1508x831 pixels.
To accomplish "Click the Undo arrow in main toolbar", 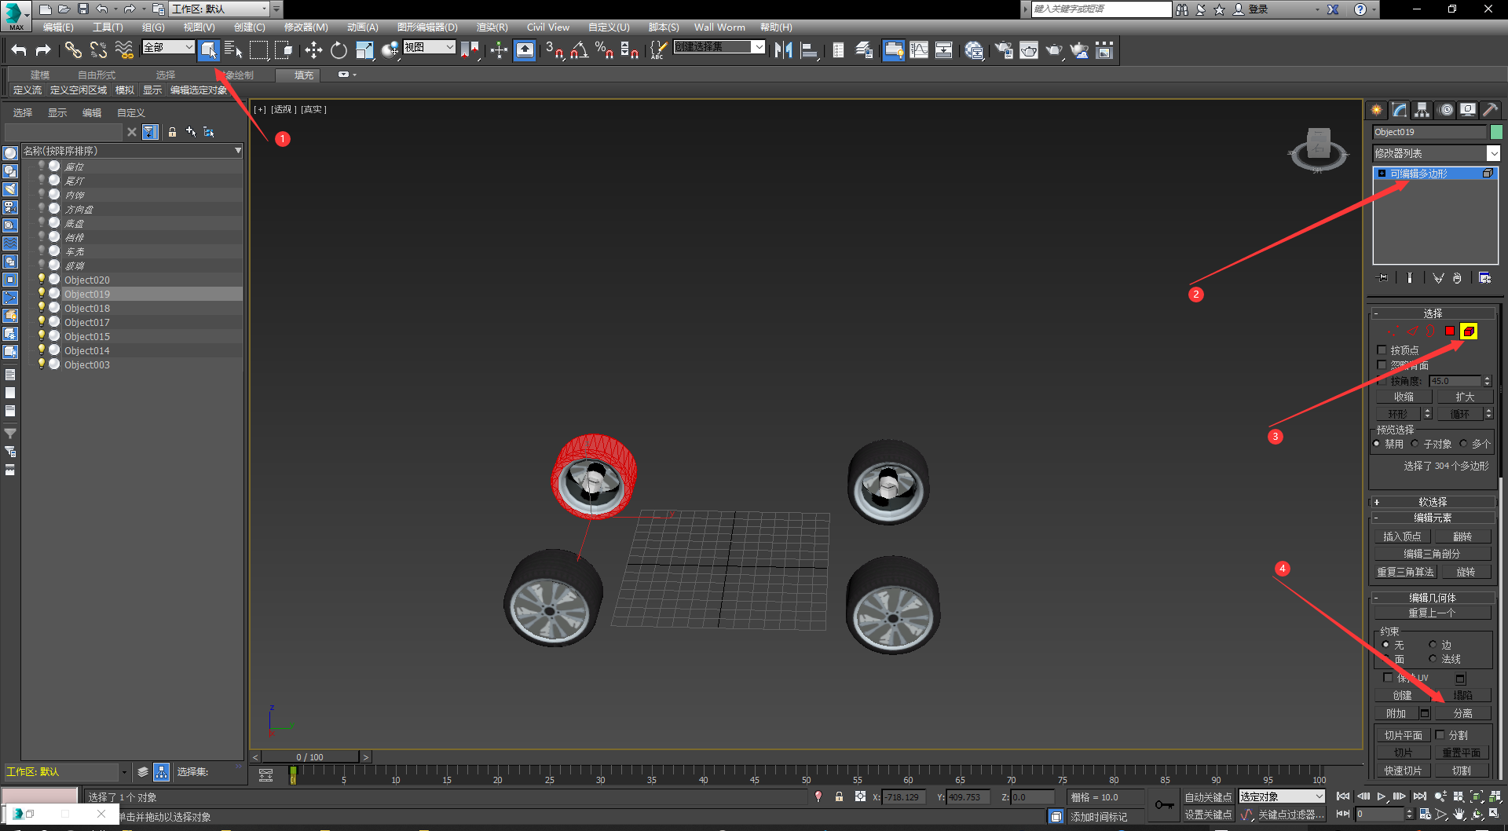I will tap(19, 51).
